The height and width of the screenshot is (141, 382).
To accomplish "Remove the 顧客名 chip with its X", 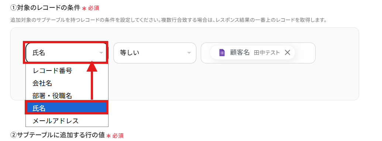I will pyautogui.click(x=288, y=52).
